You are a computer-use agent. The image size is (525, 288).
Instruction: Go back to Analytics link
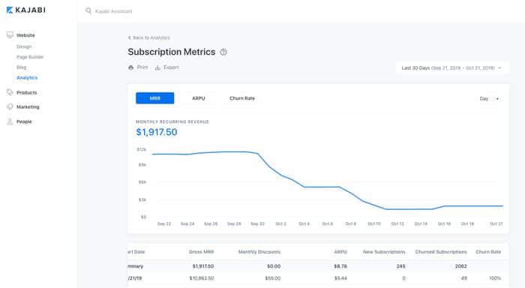point(149,37)
